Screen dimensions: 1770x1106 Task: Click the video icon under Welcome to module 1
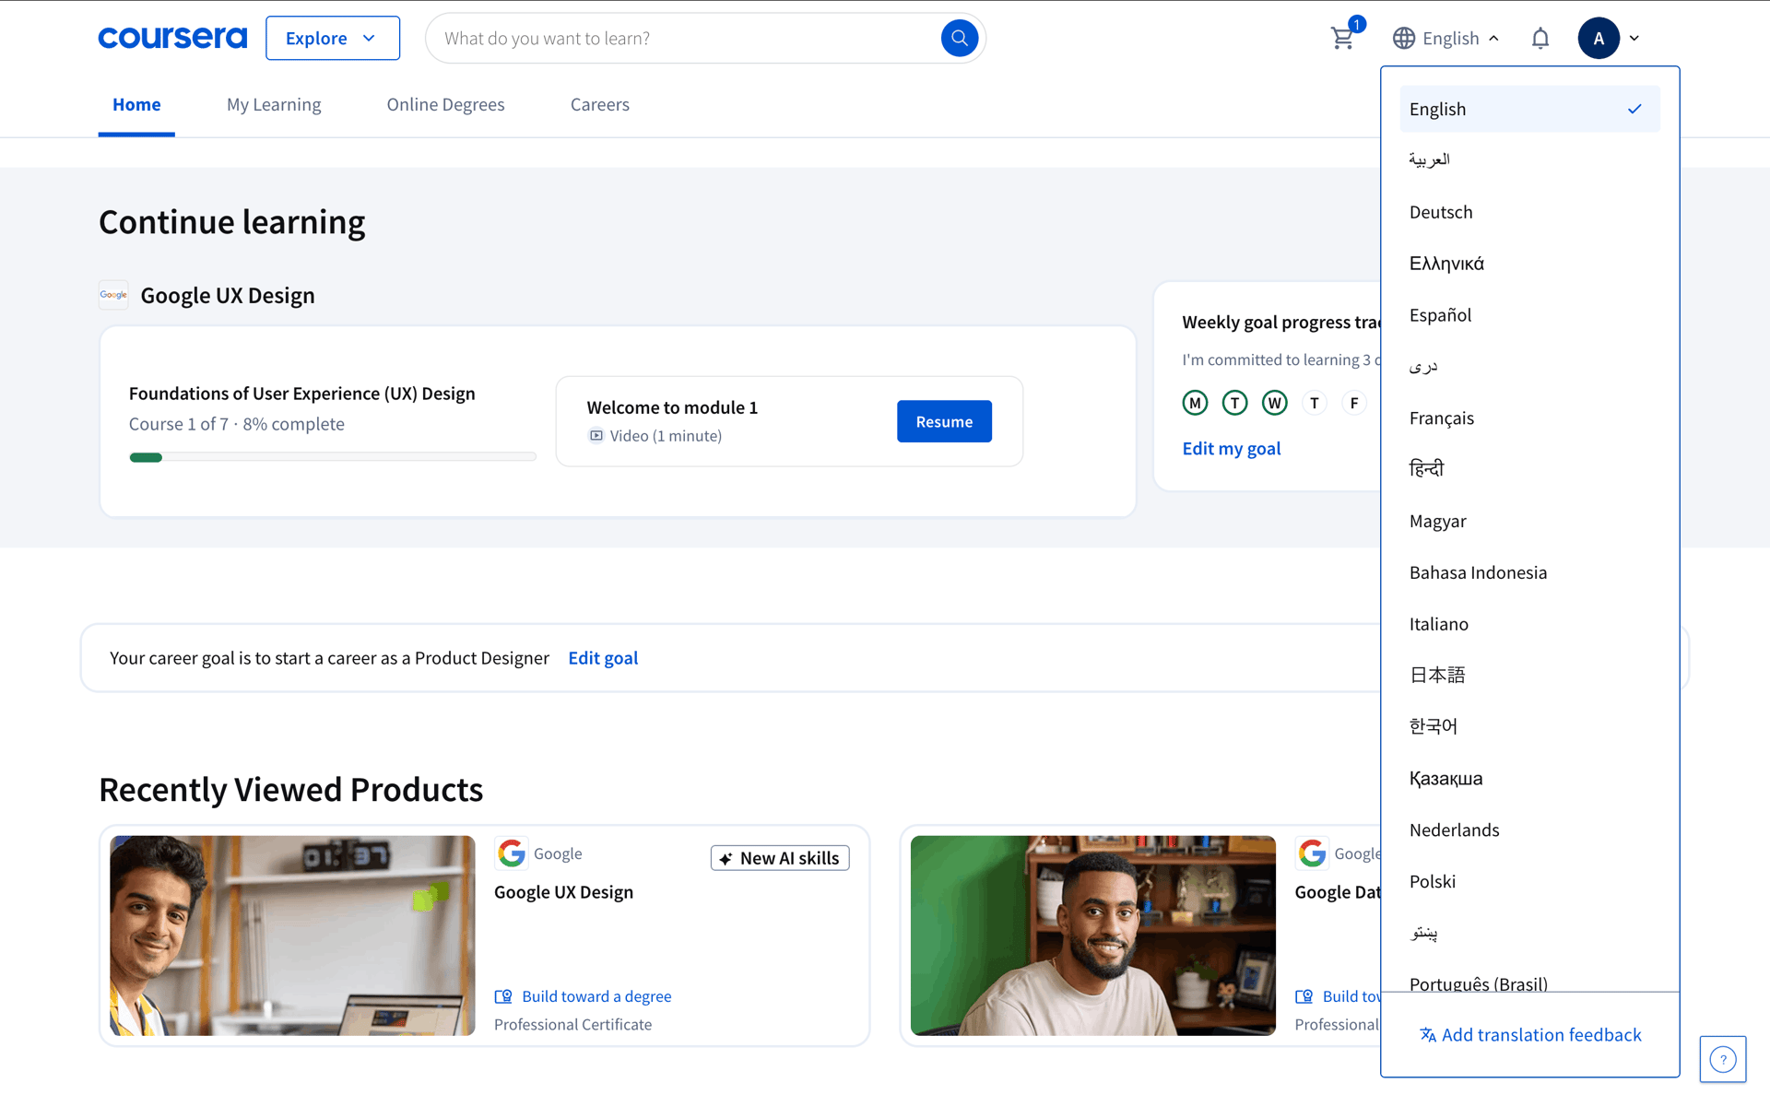596,436
